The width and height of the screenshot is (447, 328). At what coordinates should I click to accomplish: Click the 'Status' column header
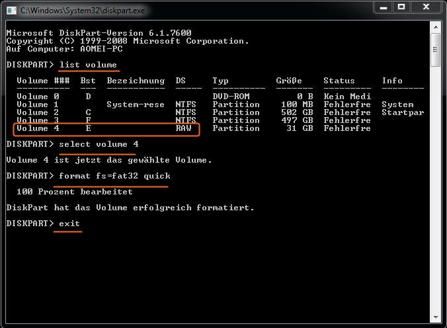click(339, 81)
